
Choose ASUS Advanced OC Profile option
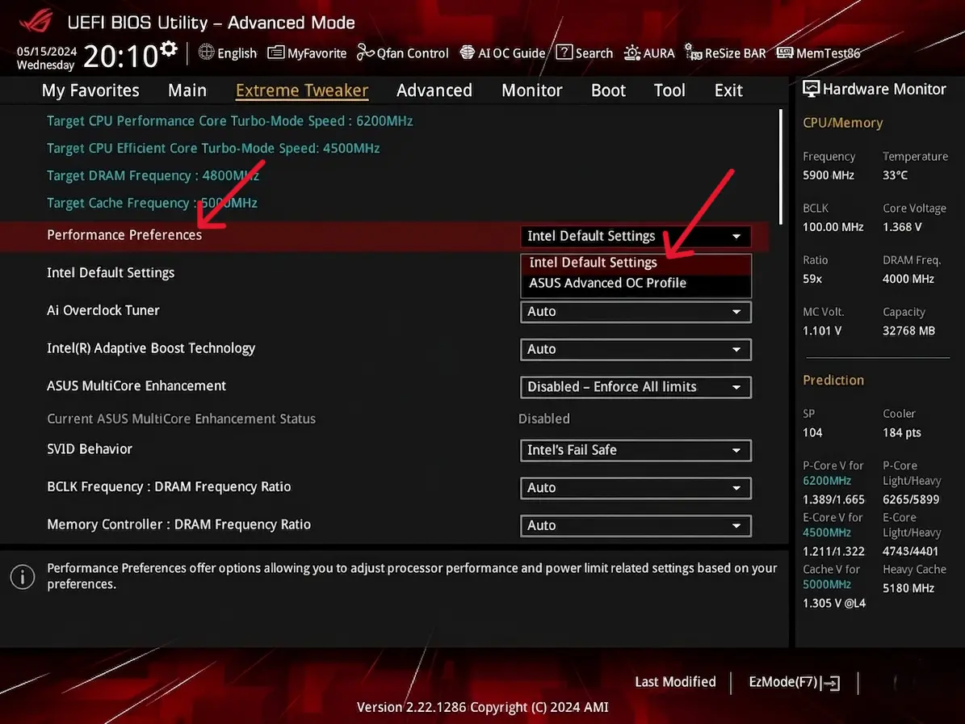coord(636,283)
